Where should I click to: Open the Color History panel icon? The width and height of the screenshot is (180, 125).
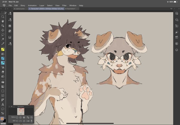10,37
